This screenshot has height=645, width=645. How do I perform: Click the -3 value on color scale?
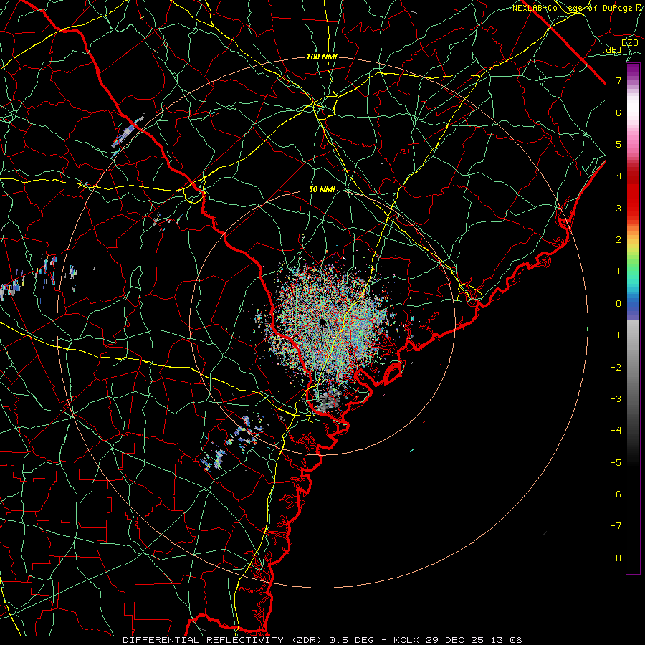coord(616,399)
